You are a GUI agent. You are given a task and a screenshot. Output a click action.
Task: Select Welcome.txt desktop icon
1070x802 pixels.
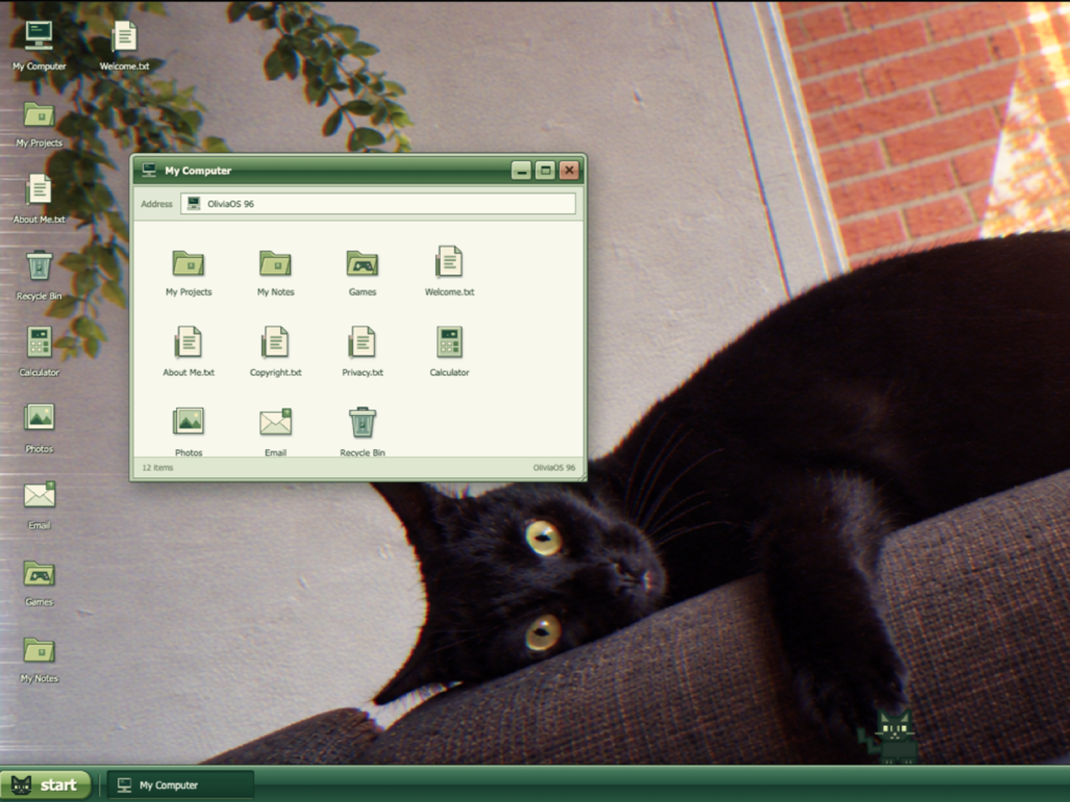coord(124,45)
